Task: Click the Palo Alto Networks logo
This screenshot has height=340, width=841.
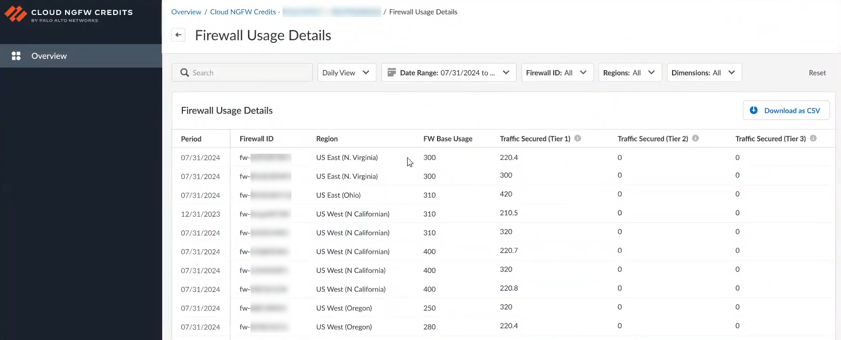Action: (15, 14)
